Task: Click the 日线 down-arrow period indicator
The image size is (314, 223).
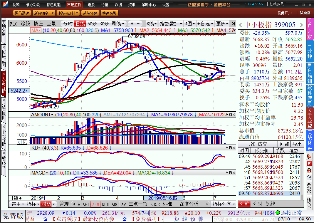Action: (16, 198)
